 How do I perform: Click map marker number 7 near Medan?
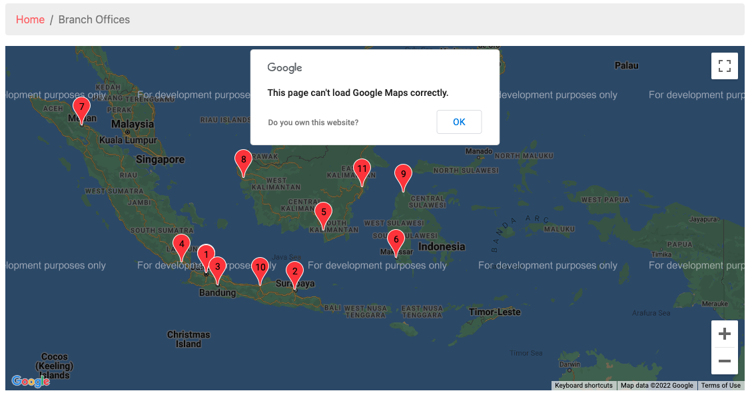[x=81, y=108]
